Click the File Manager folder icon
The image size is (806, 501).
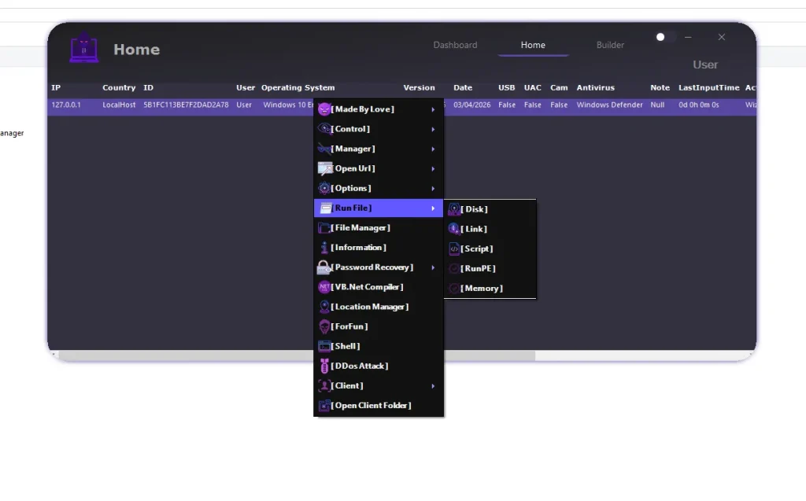pyautogui.click(x=324, y=227)
